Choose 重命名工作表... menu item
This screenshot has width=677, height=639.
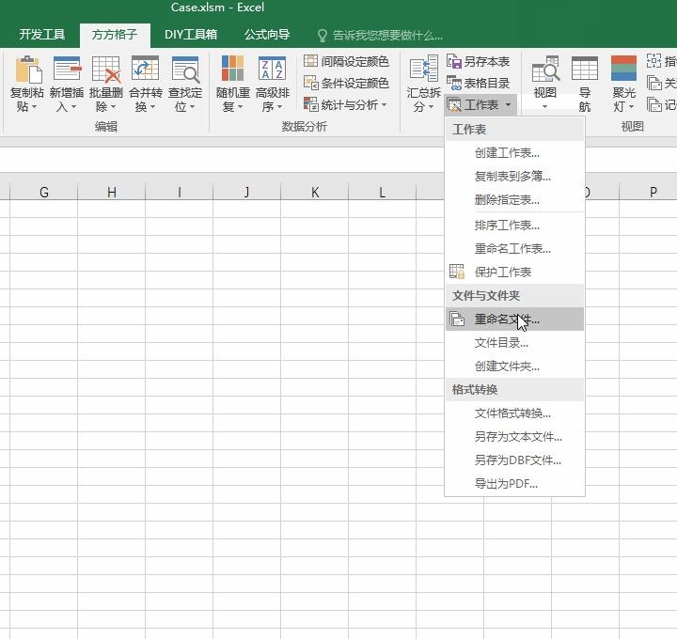(514, 248)
